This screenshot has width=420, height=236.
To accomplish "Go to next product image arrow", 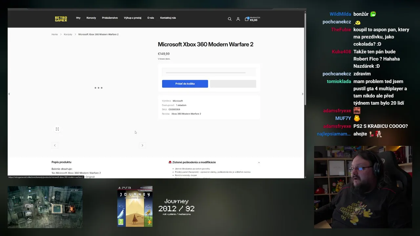I will click(142, 145).
